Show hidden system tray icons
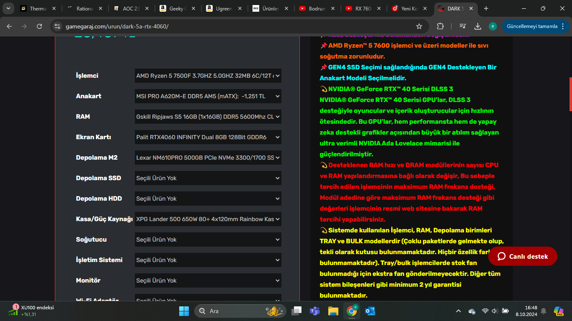This screenshot has width=572, height=321. tap(459, 311)
